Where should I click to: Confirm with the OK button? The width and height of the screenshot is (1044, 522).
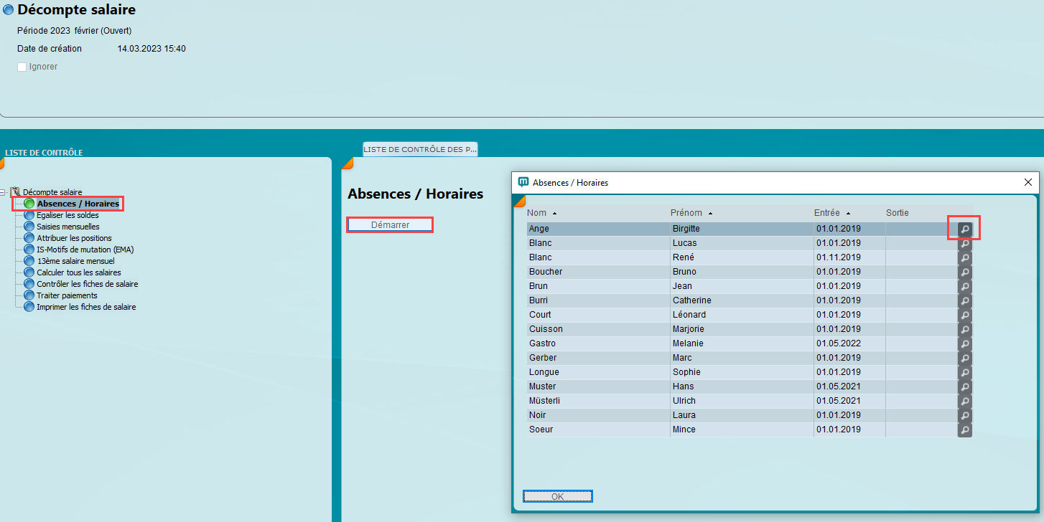click(557, 495)
